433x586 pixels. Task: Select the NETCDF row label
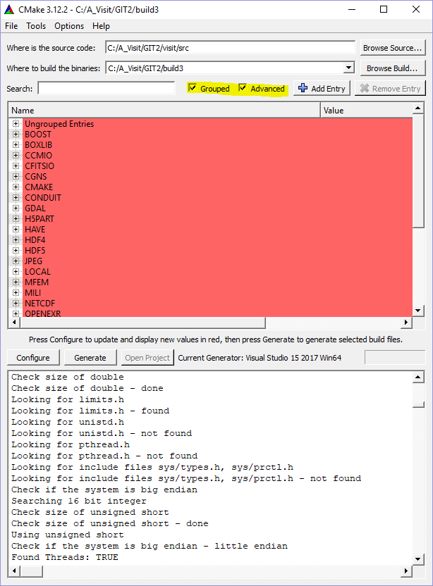(x=39, y=304)
